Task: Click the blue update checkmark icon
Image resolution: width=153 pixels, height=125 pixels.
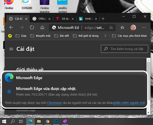Action: tap(9, 91)
